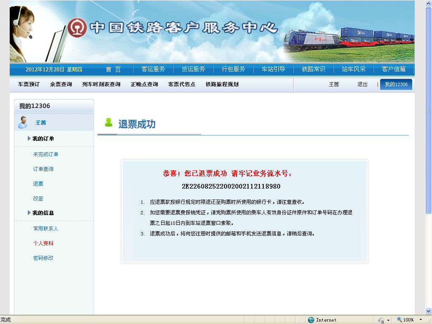This screenshot has height=324, width=432.
Task: Open 客户信箱 in the navigation bar
Action: pyautogui.click(x=394, y=69)
